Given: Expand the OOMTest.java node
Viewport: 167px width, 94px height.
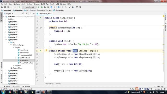Looking at the screenshot, I should [x=16, y=58].
